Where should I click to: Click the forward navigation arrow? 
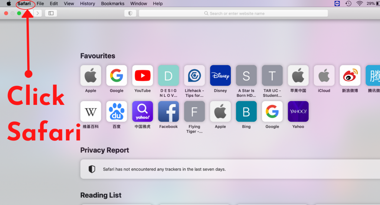tap(37, 13)
